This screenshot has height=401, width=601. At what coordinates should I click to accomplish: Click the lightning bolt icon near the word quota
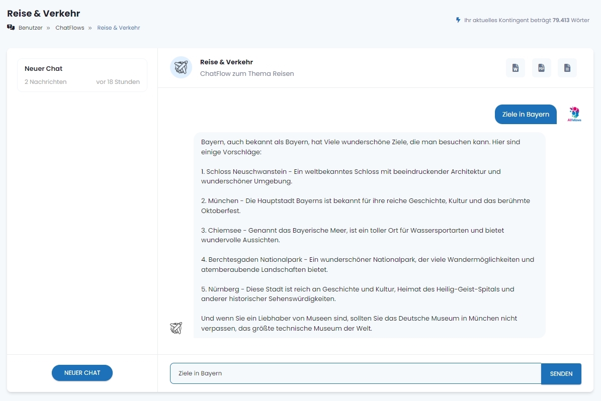tap(458, 20)
